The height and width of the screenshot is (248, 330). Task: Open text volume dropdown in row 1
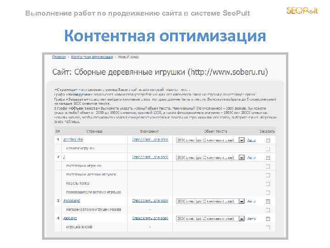click(210, 140)
